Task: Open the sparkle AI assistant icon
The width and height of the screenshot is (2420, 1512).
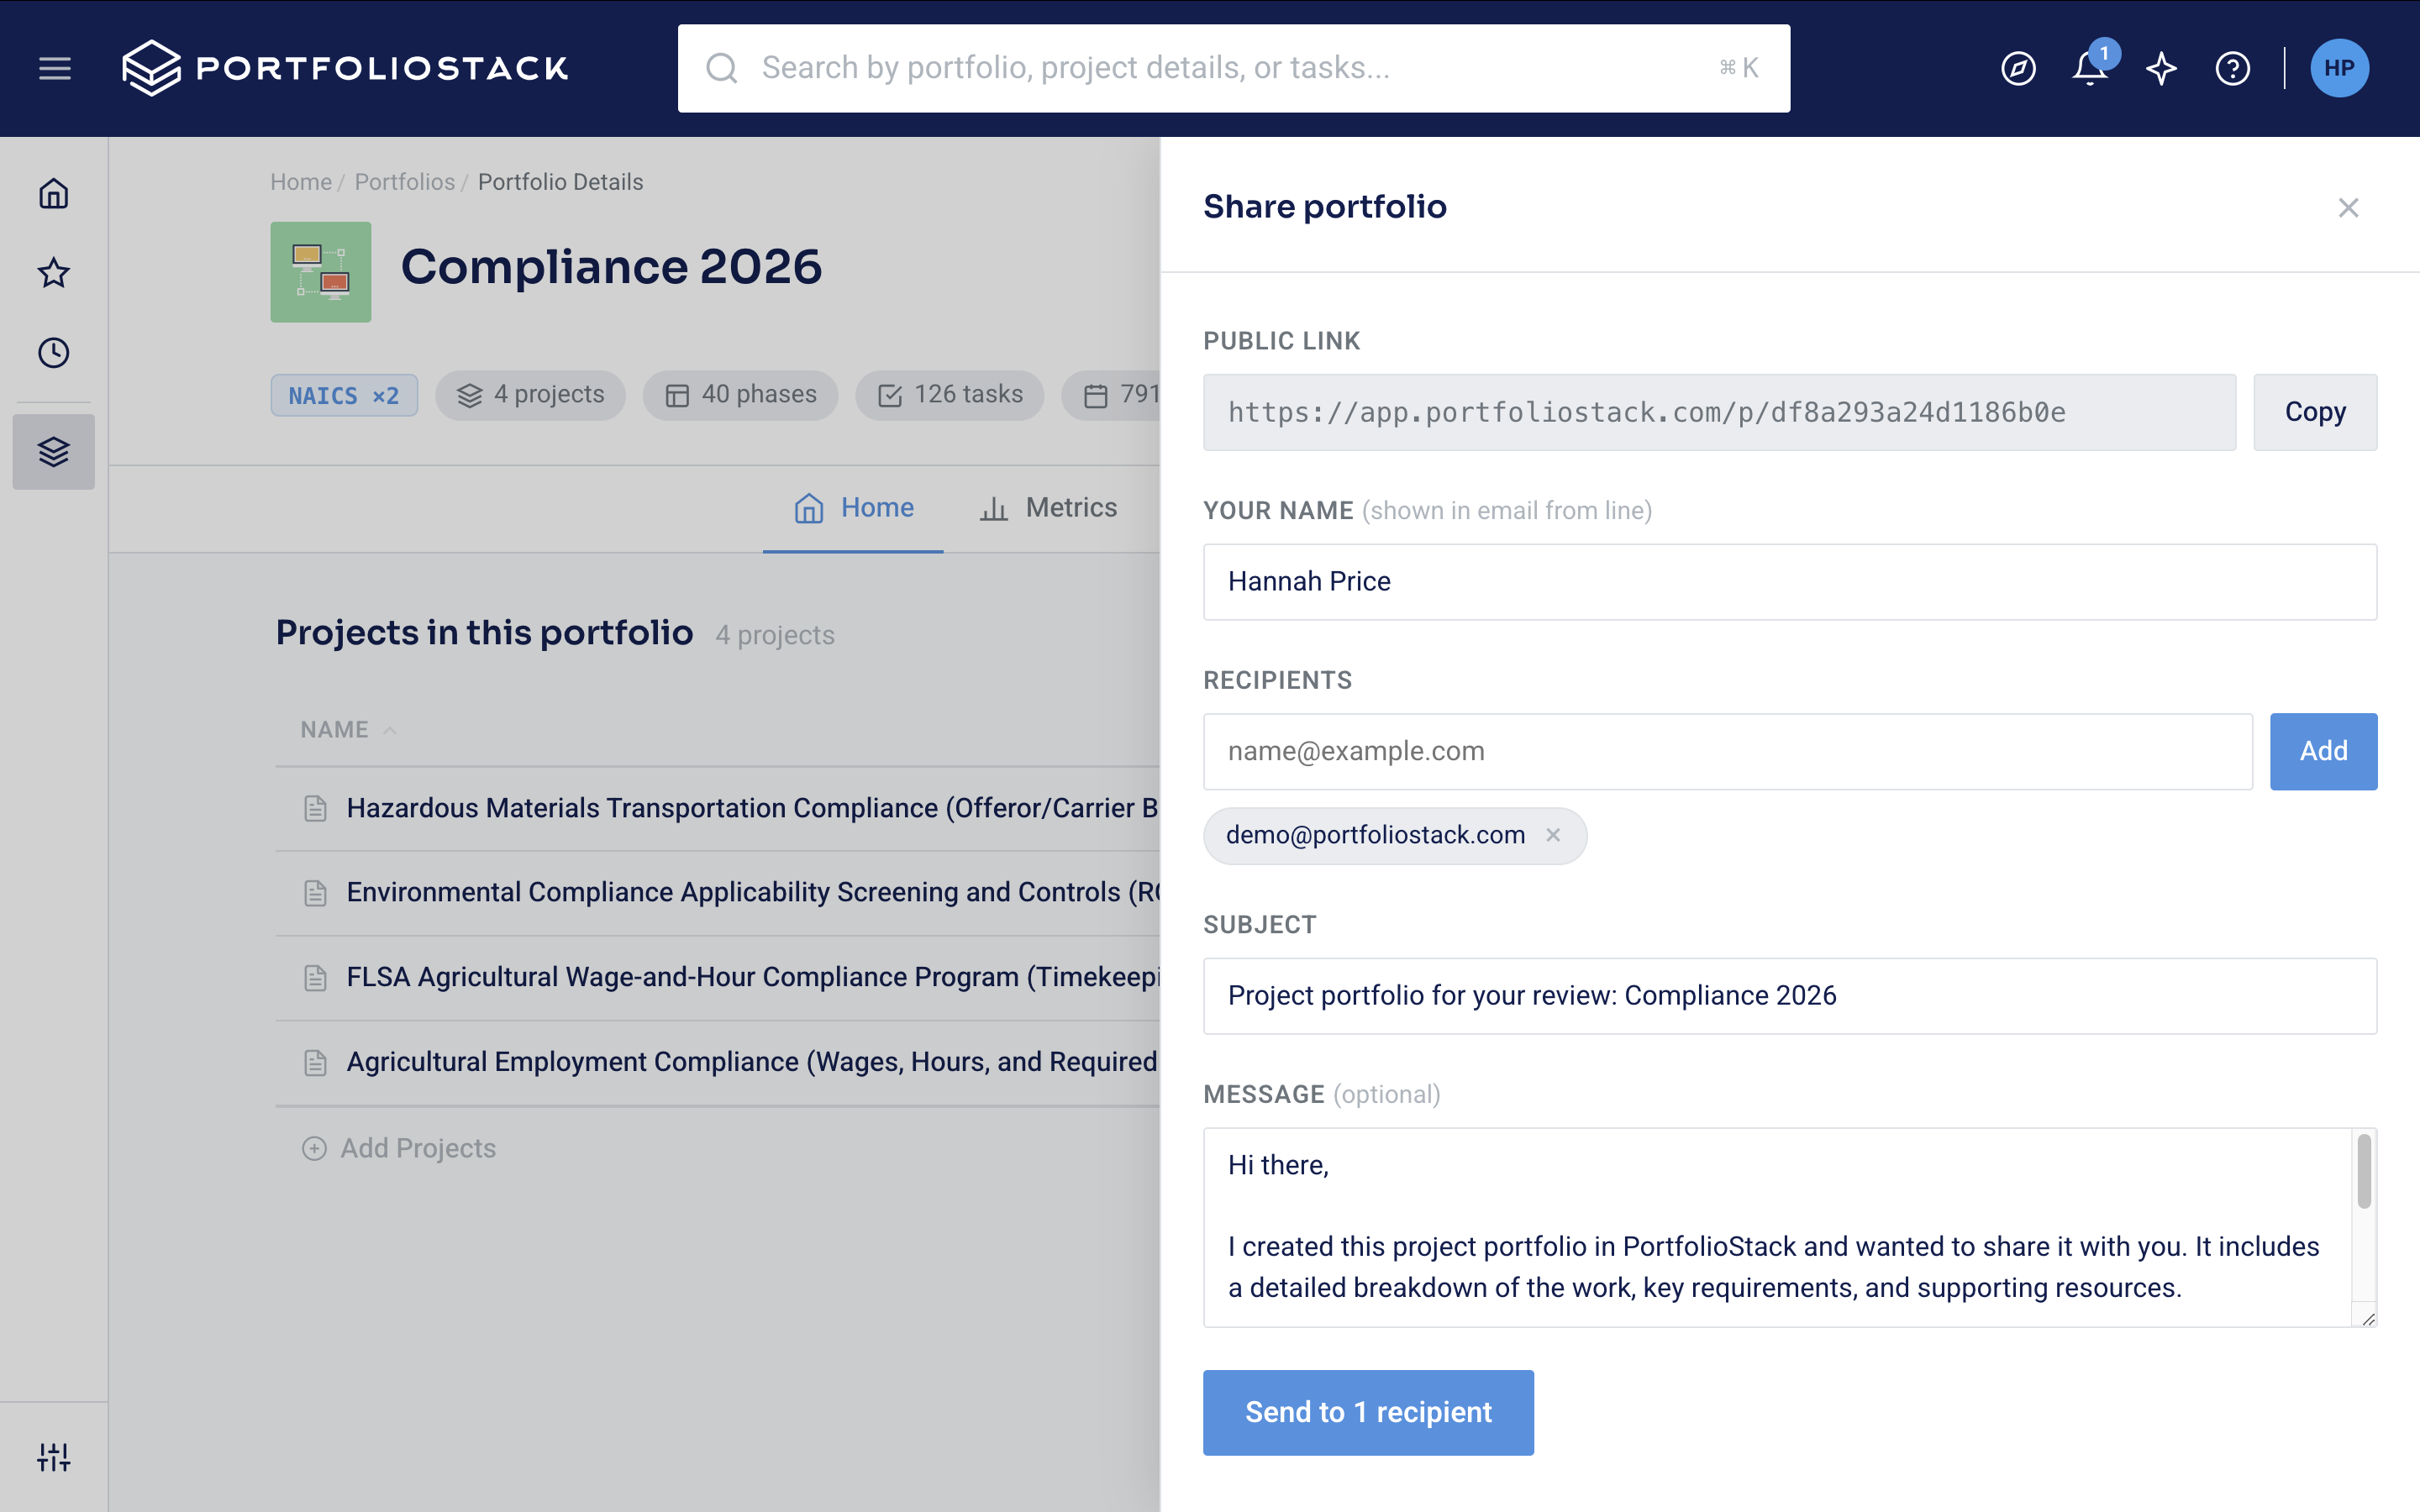Action: point(2161,68)
